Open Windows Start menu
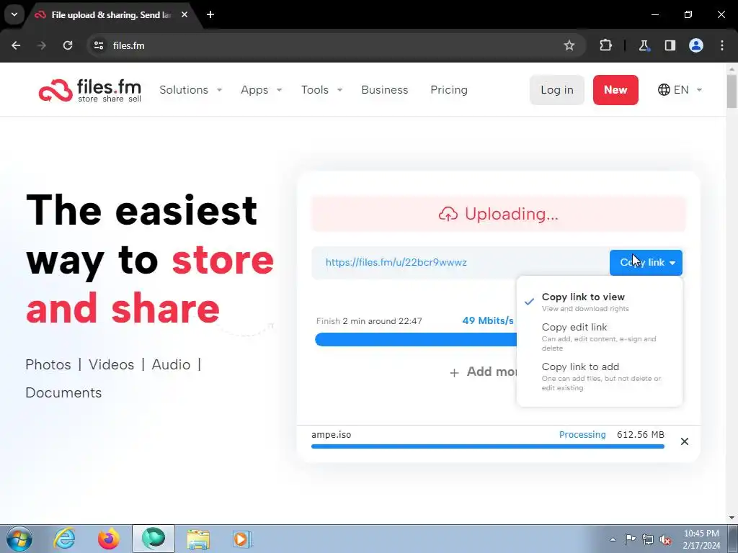The image size is (738, 553). (x=19, y=539)
